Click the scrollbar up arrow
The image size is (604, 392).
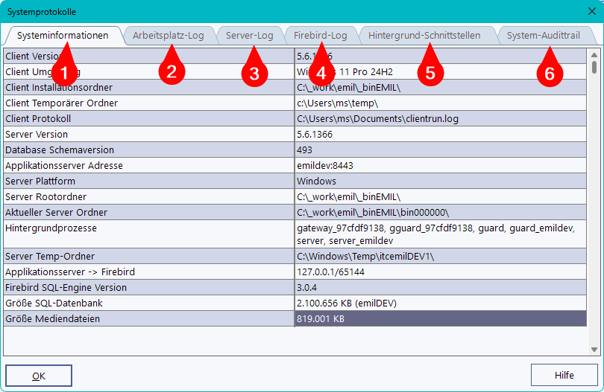click(594, 54)
